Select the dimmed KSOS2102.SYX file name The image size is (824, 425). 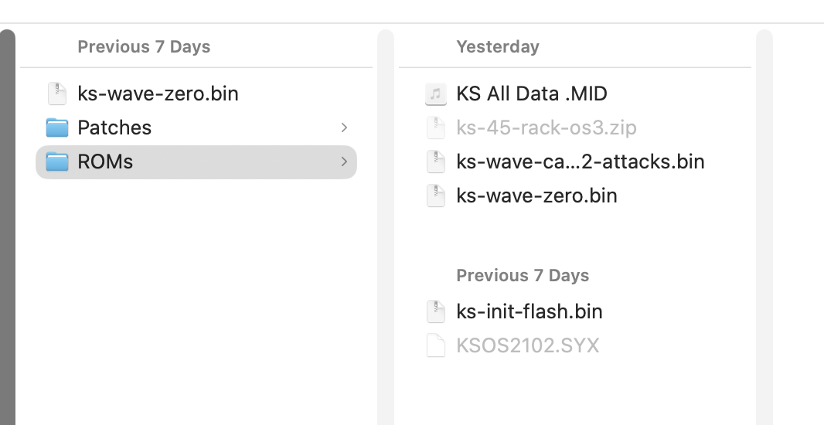(528, 345)
